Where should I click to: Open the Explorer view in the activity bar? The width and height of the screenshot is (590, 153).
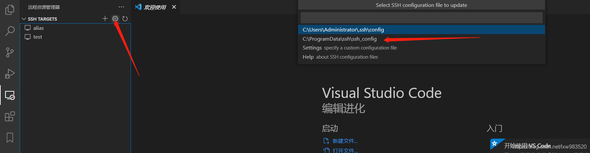10,10
